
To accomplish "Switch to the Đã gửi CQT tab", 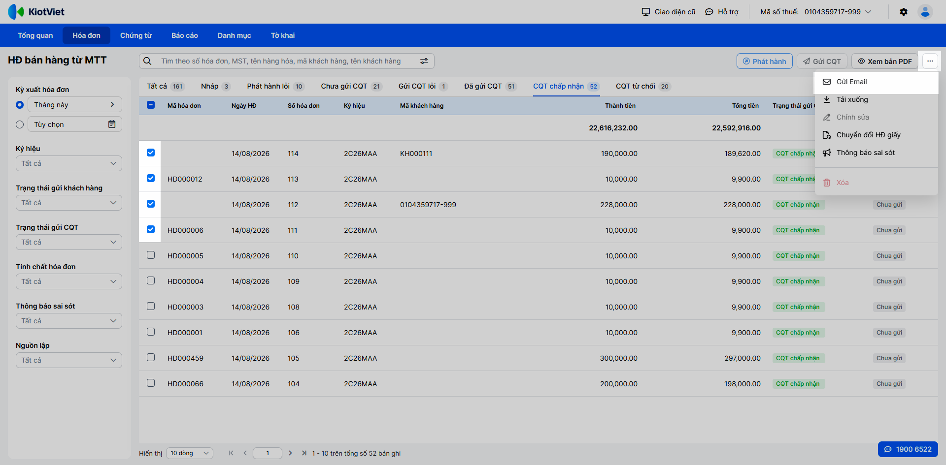I will [490, 86].
